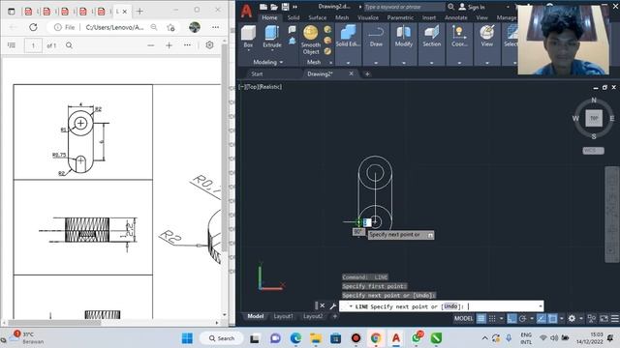The height and width of the screenshot is (348, 620).
Task: Open the WCS dropdown under ViewCube
Action: tap(593, 151)
